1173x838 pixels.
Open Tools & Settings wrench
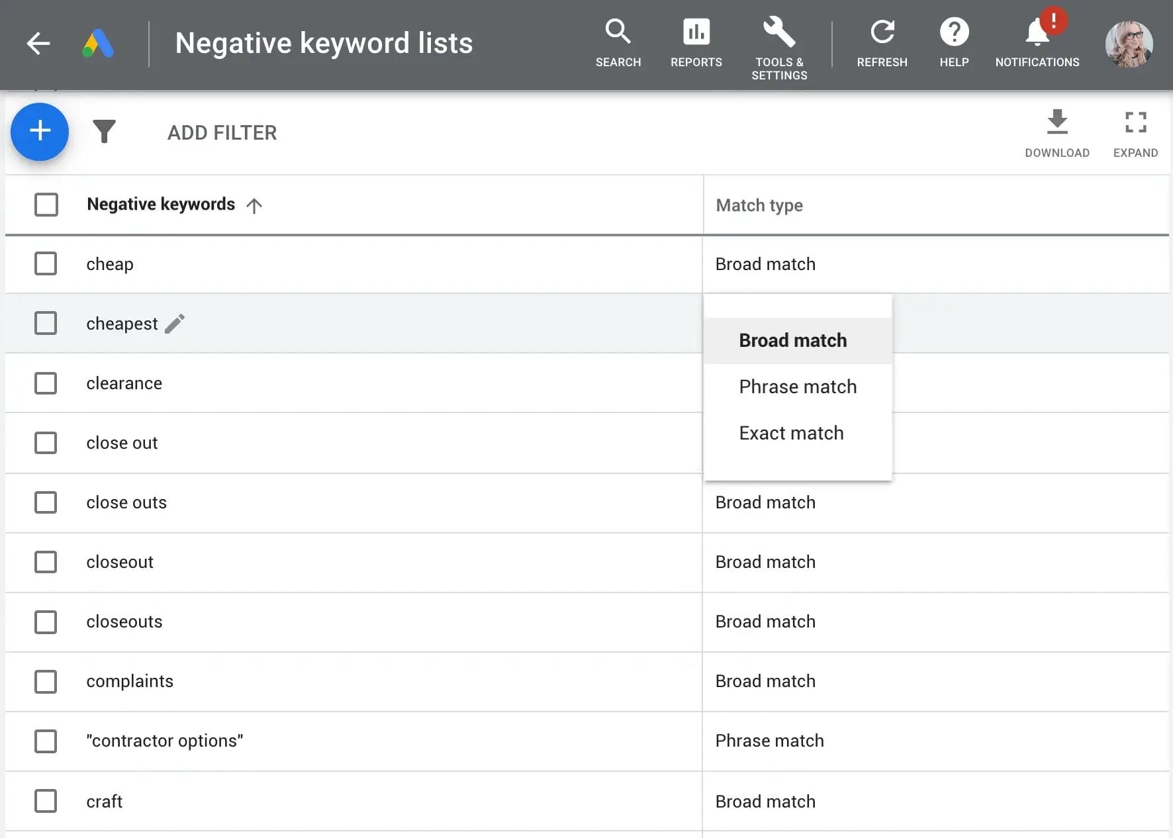779,46
